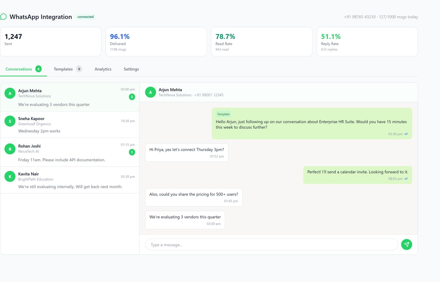Go to the Settings tab
Viewport: 440px width, 282px height.
pyautogui.click(x=131, y=69)
